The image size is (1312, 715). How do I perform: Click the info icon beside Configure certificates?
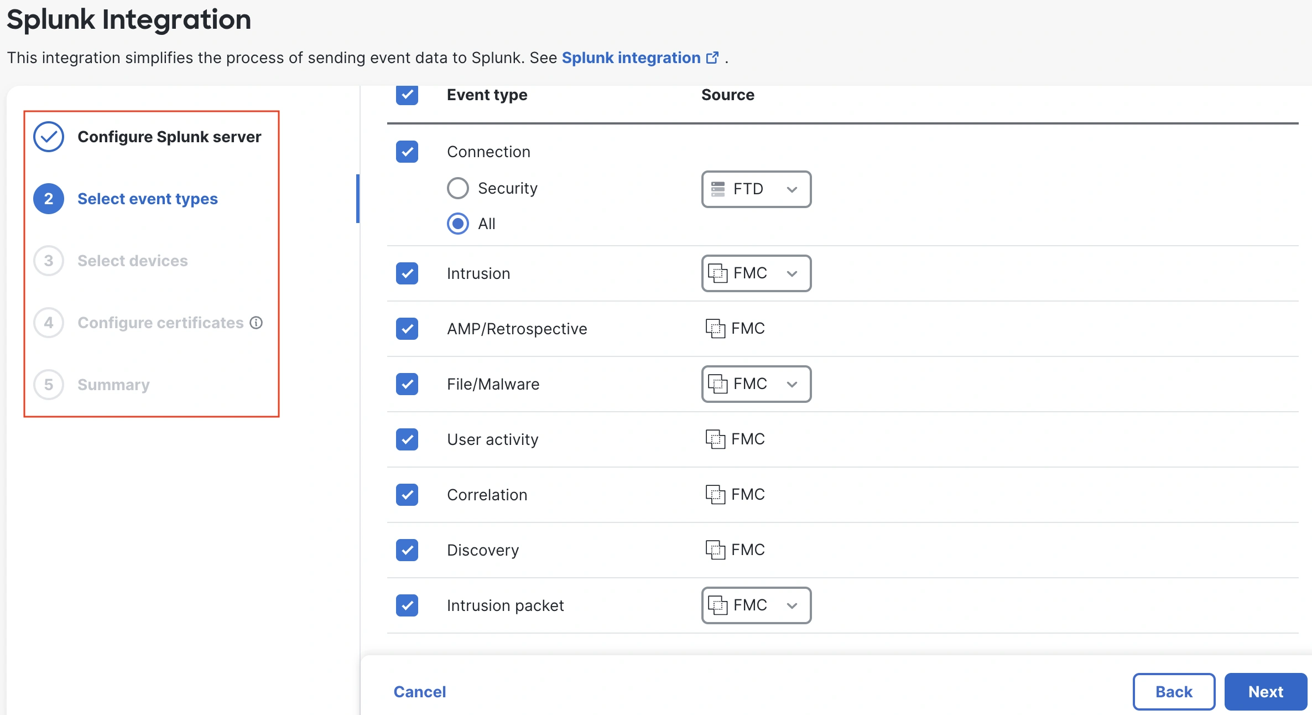[x=256, y=323]
